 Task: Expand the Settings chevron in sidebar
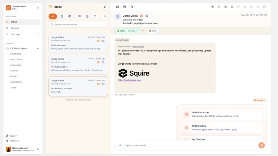tap(38, 34)
